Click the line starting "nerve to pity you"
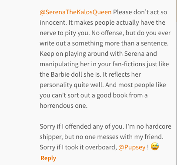 (105, 33)
